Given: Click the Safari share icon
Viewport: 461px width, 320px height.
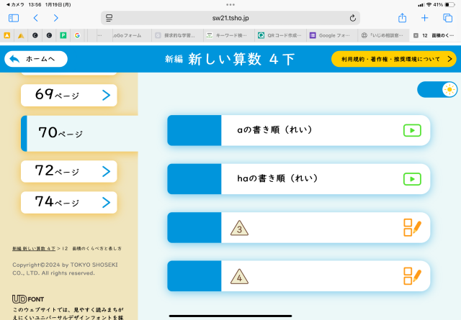Looking at the screenshot, I should point(402,18).
